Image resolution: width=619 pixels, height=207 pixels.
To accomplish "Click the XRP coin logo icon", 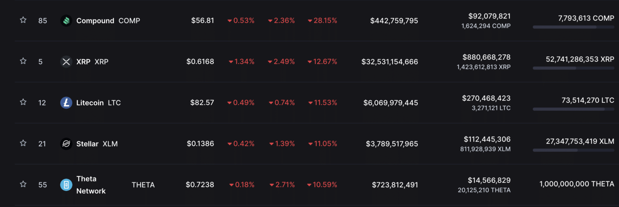I will coord(66,62).
